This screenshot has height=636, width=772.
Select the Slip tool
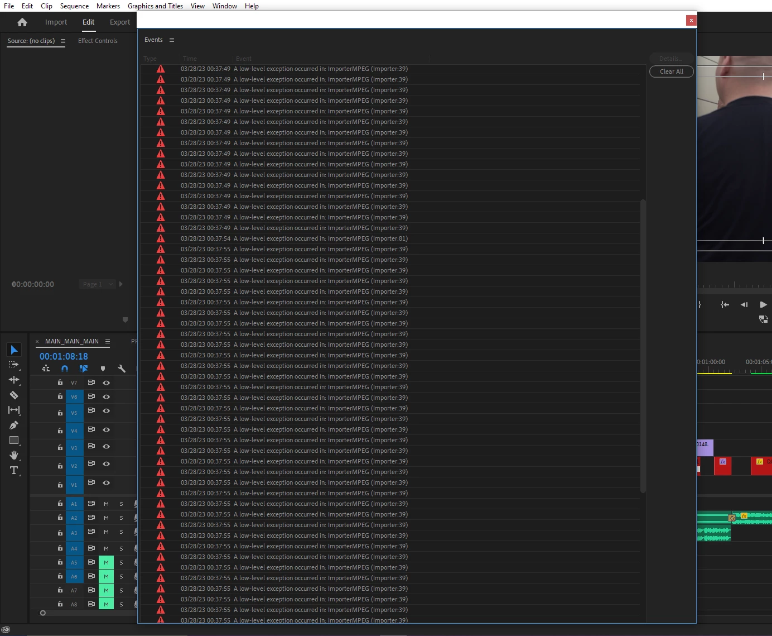click(x=14, y=410)
